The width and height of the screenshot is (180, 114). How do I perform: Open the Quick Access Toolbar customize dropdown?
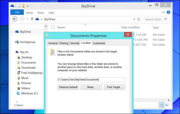click(28, 6)
